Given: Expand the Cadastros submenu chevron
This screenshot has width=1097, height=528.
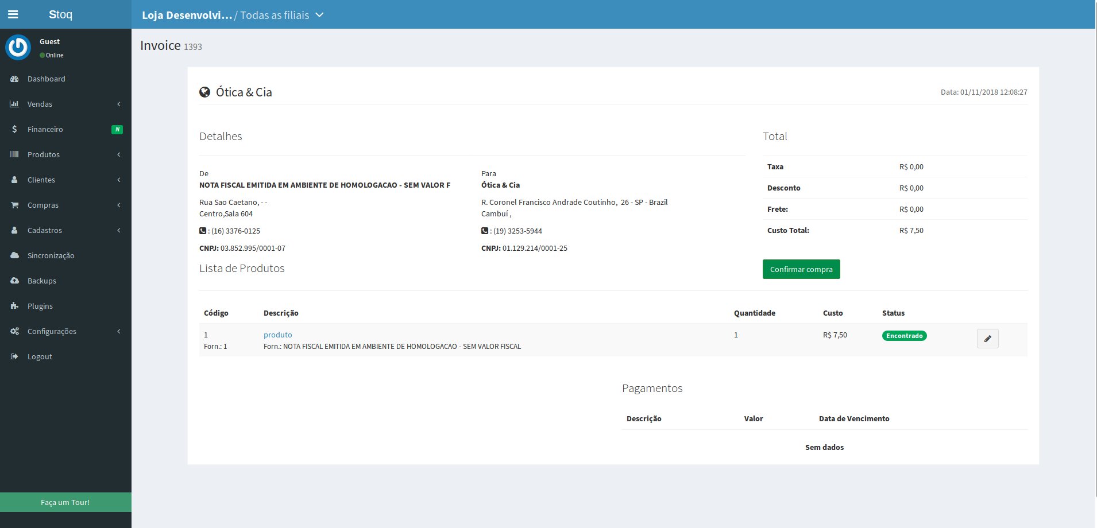Looking at the screenshot, I should coord(119,230).
